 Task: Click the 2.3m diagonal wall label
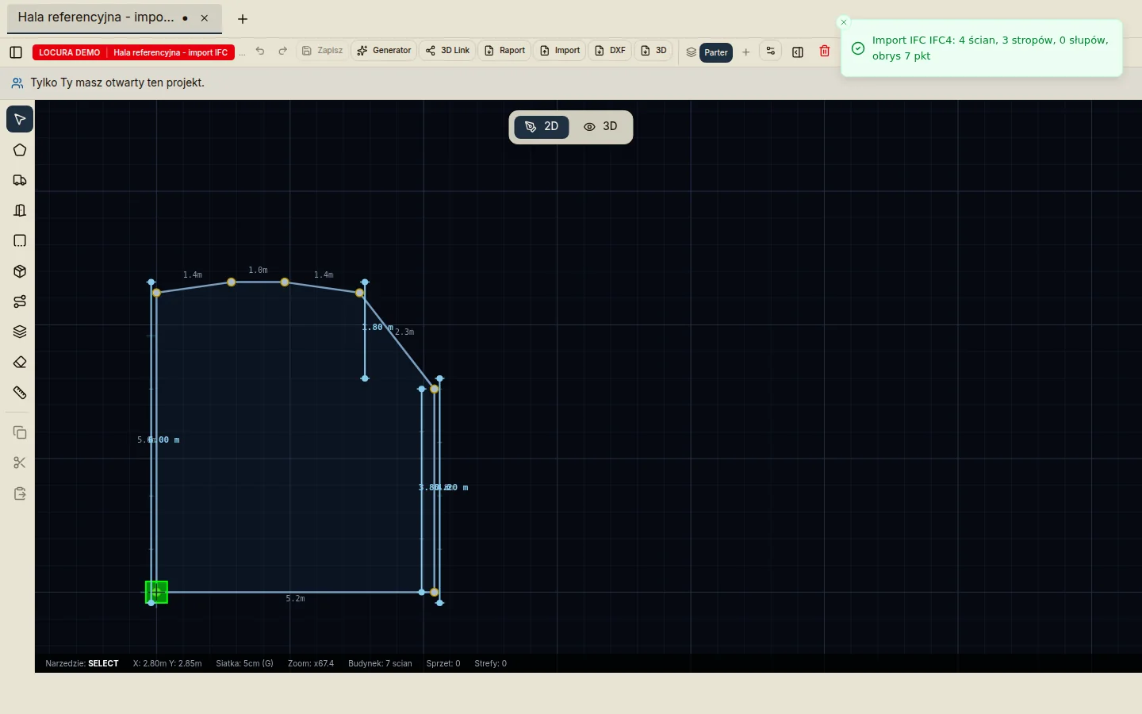(404, 332)
